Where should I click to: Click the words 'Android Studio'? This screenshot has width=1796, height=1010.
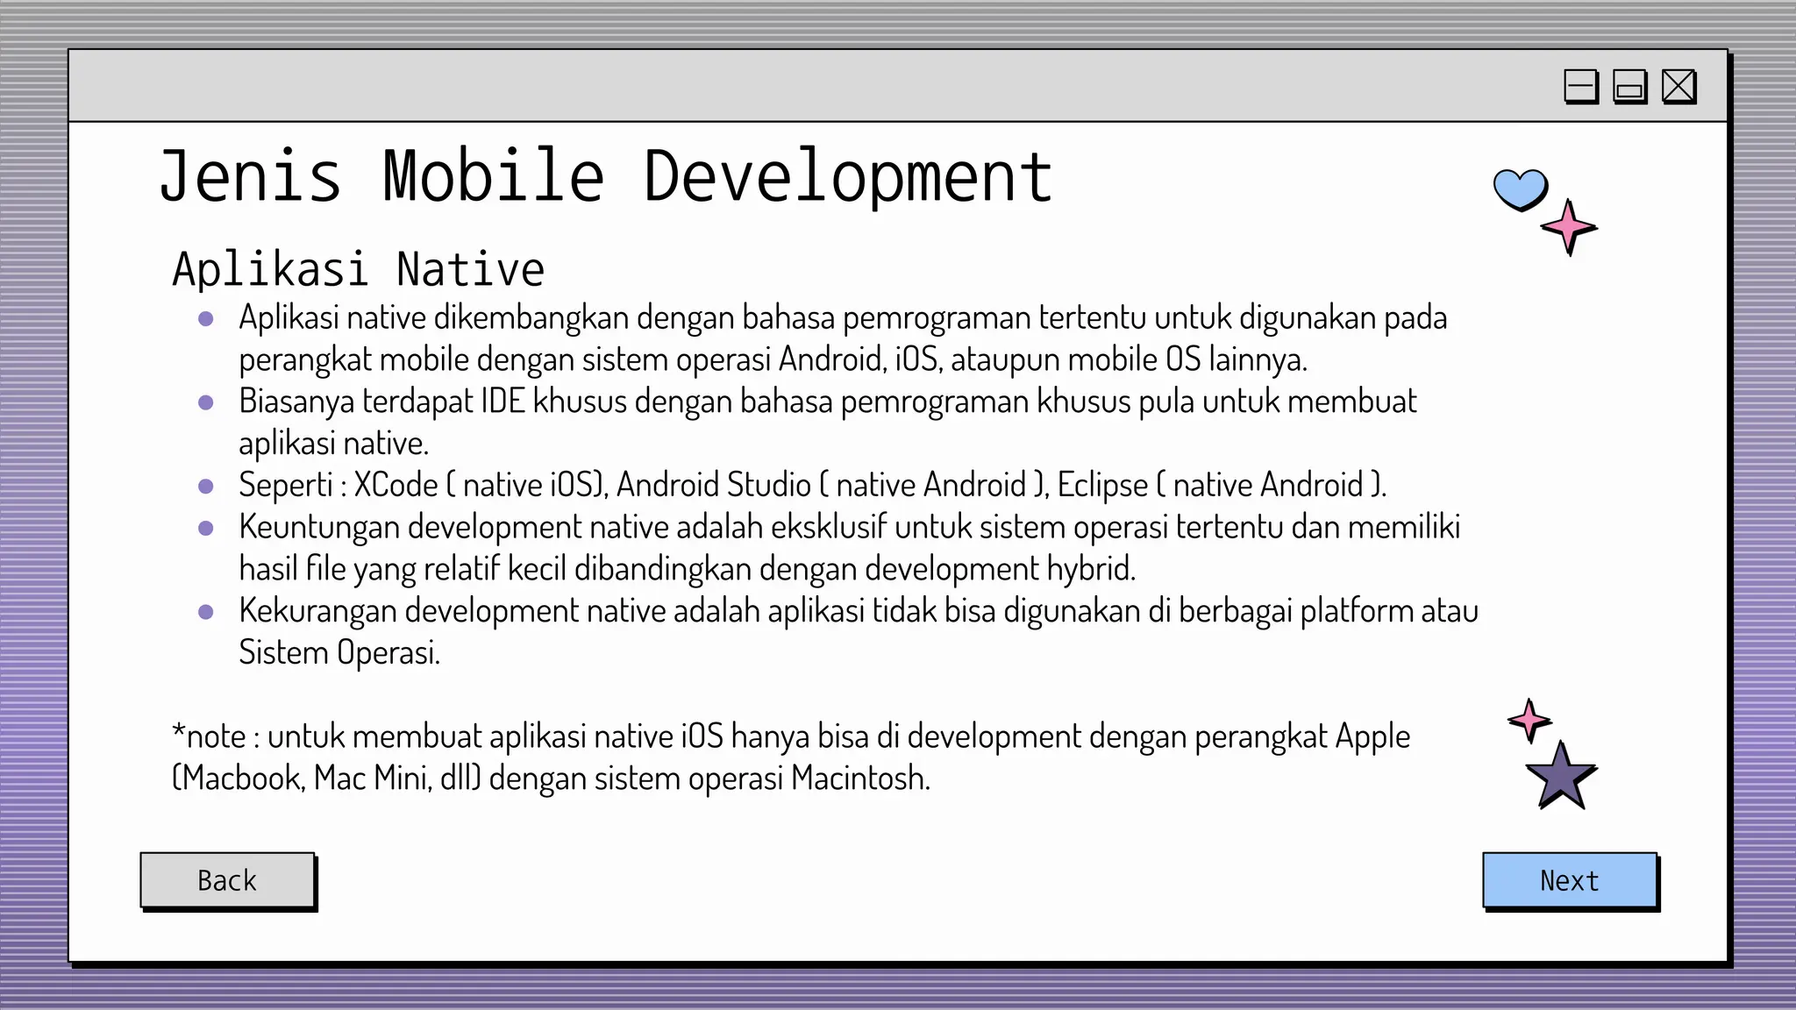(714, 485)
